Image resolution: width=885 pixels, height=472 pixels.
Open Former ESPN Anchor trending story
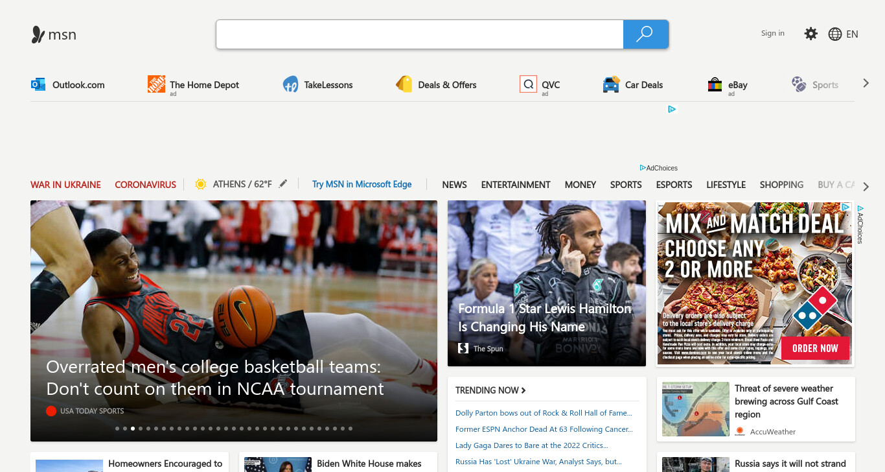[x=544, y=429]
